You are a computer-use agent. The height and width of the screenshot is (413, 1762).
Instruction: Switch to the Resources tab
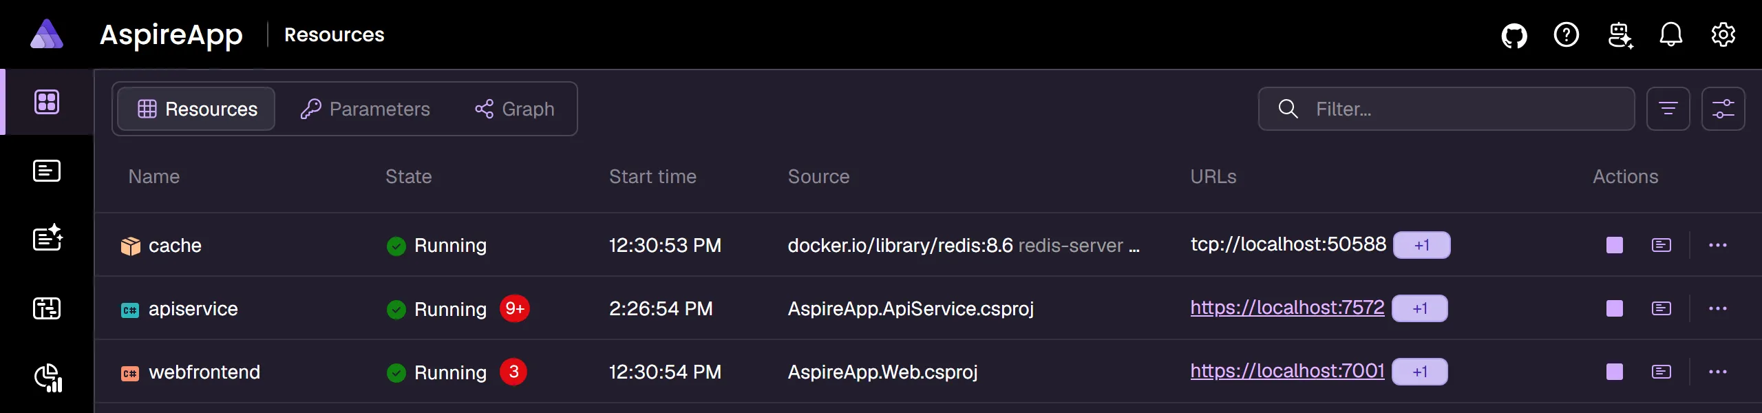pos(197,109)
